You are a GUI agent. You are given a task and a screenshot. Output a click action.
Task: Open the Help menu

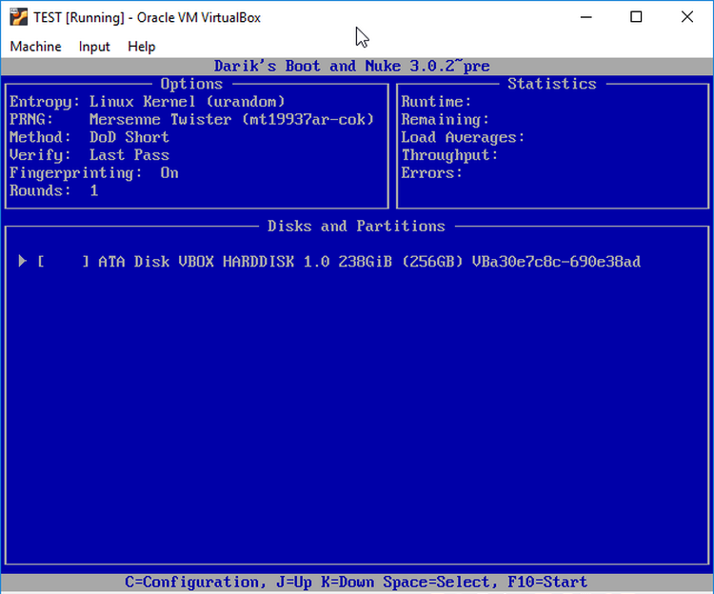pos(142,47)
